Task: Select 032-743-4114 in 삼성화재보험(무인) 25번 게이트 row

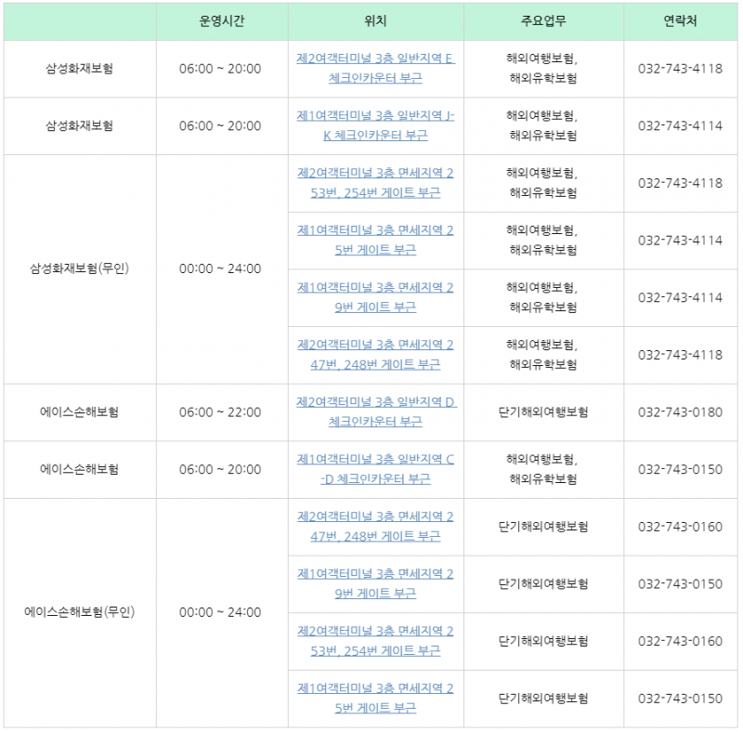Action: (x=680, y=241)
